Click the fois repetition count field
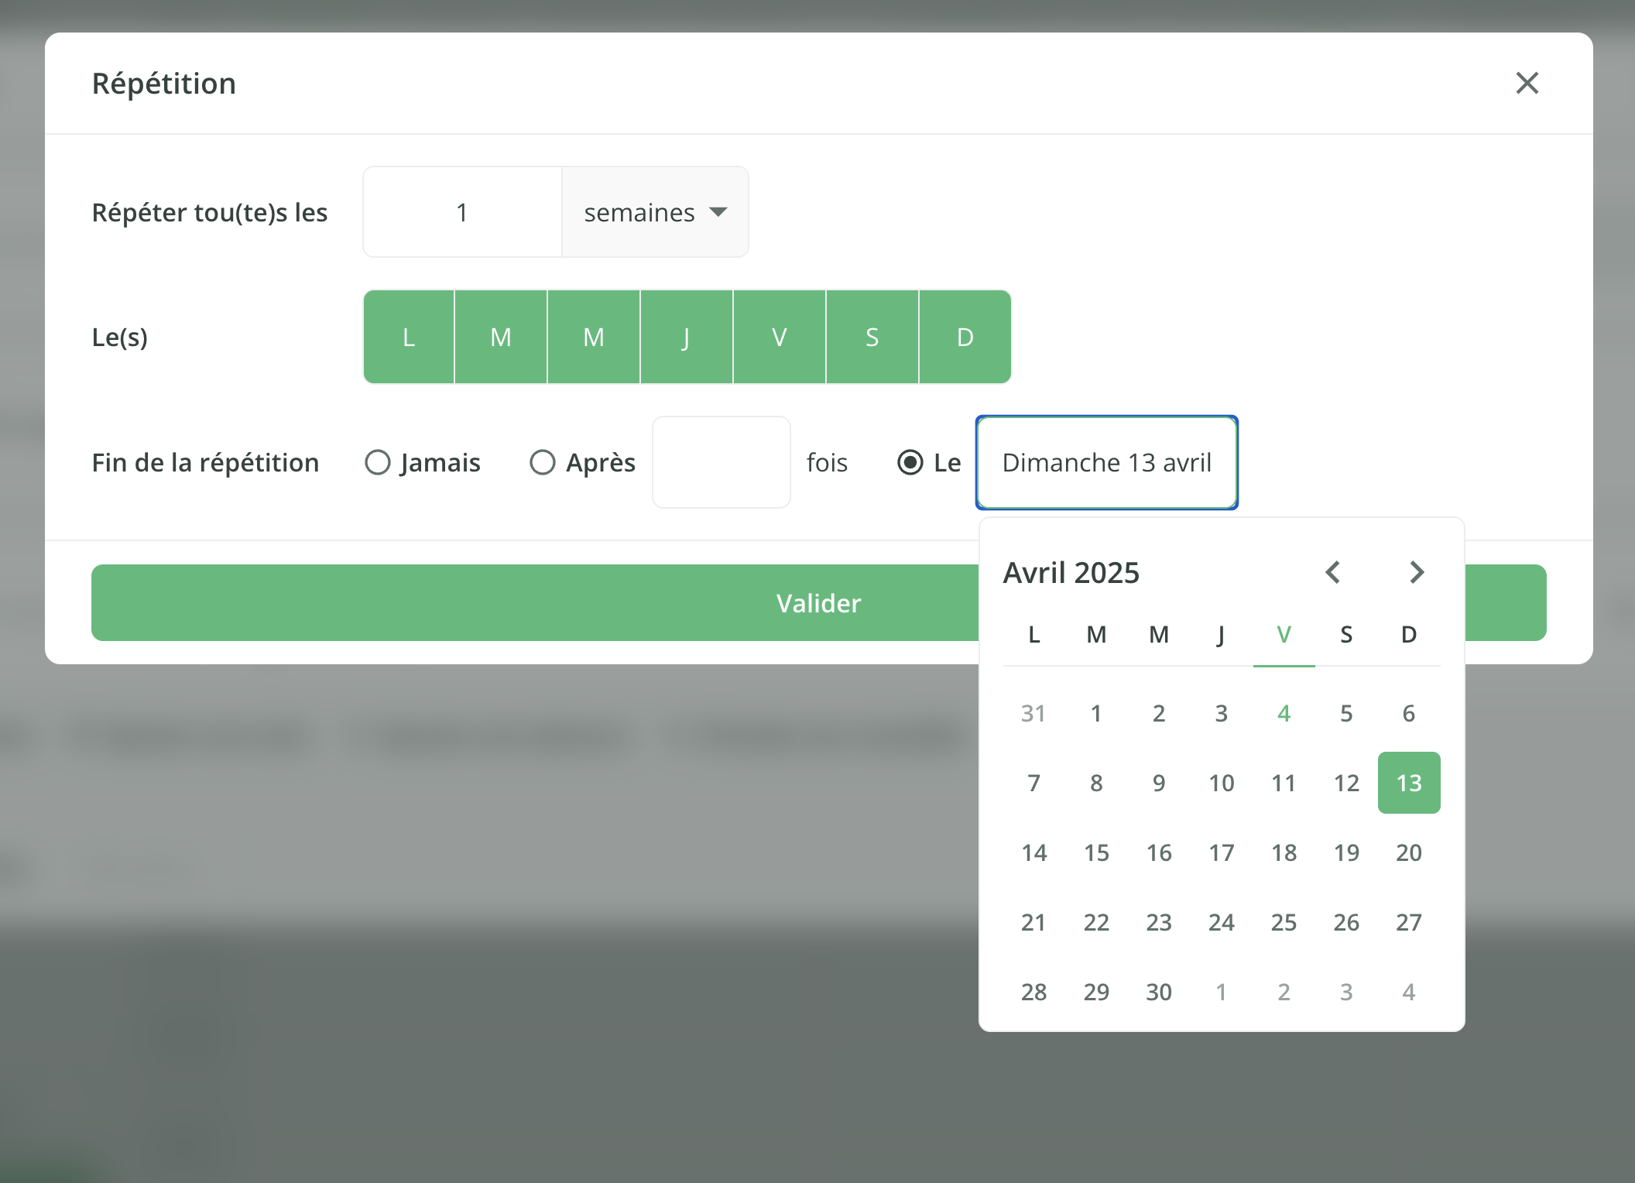The height and width of the screenshot is (1183, 1635). [721, 462]
